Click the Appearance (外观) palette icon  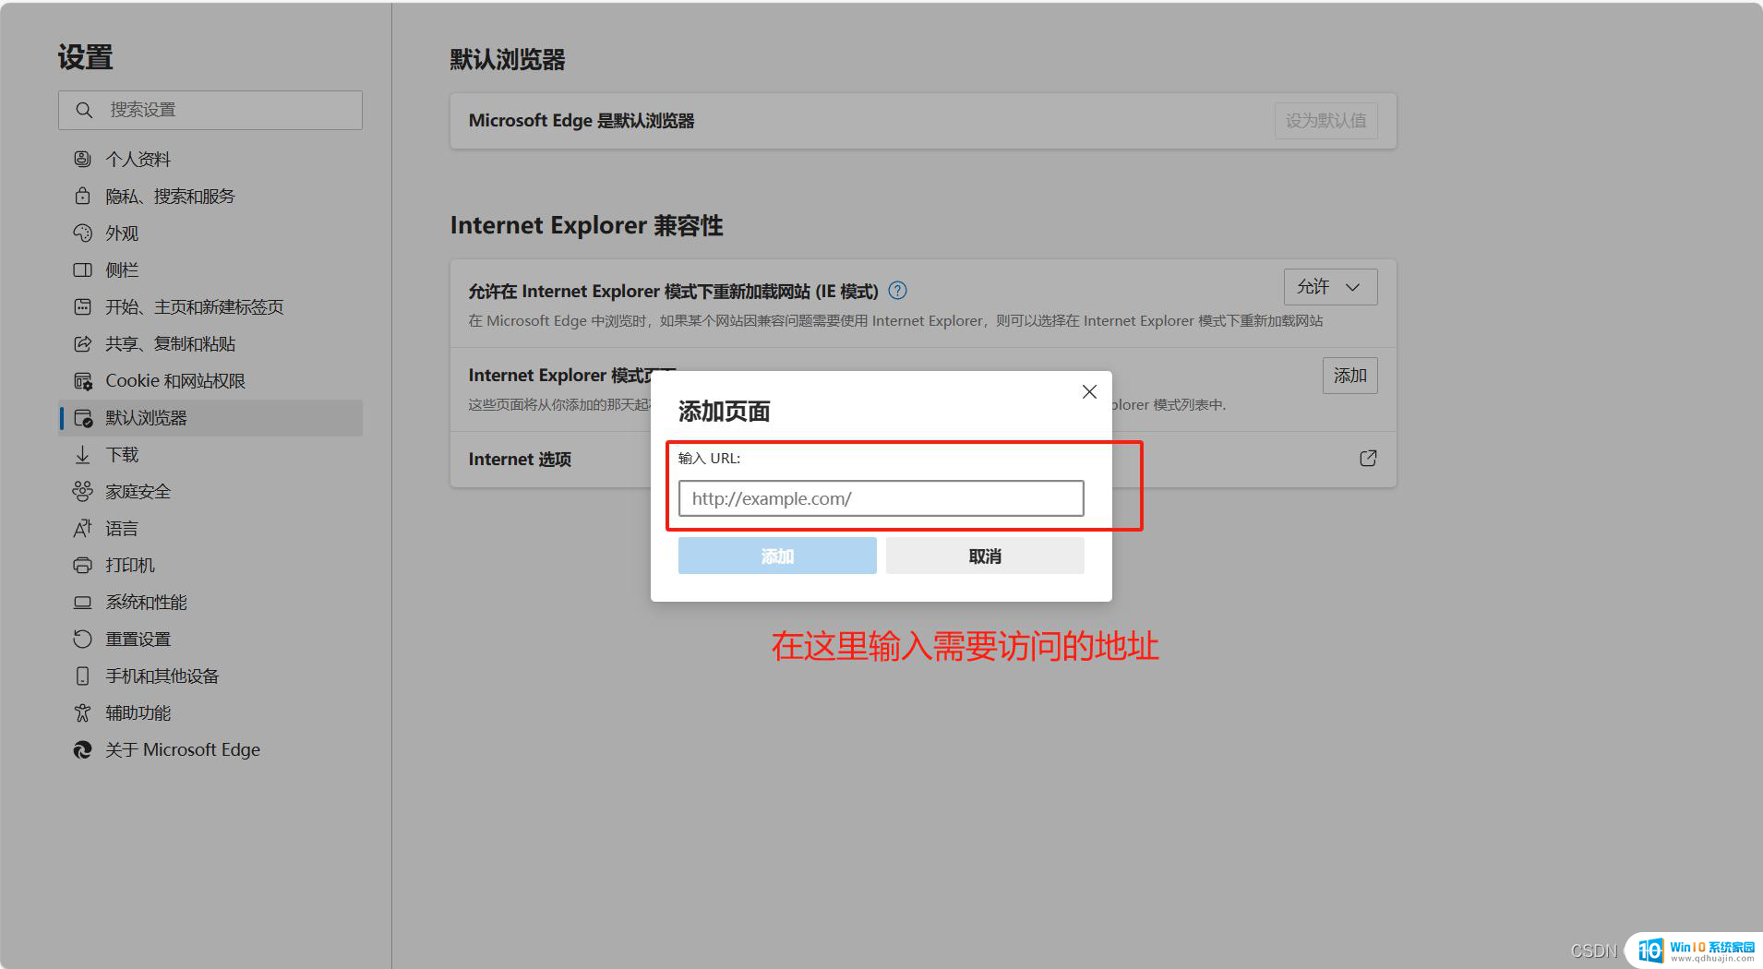point(82,233)
